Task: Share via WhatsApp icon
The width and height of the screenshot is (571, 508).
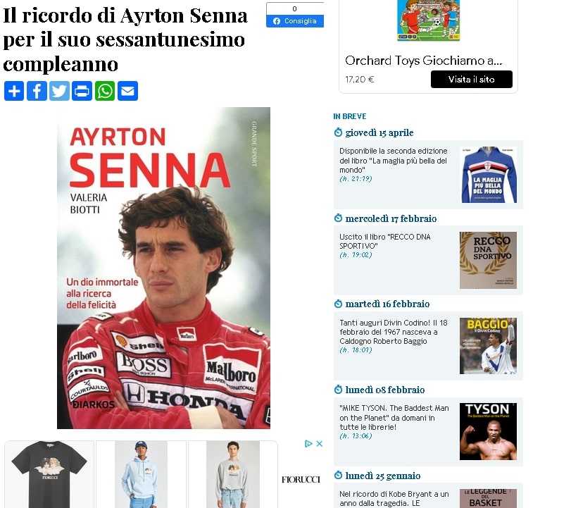Action: click(x=105, y=91)
